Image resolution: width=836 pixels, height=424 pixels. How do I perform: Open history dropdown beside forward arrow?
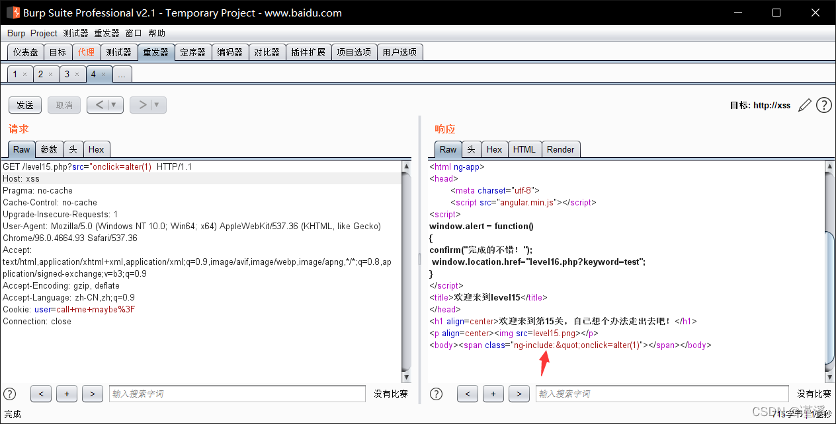click(158, 105)
